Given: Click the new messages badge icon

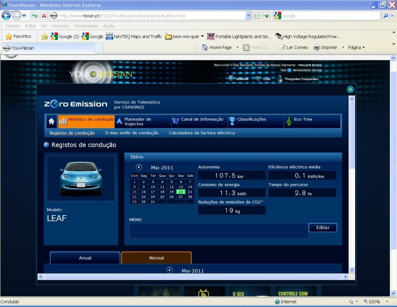Looking at the screenshot, I should [x=289, y=70].
